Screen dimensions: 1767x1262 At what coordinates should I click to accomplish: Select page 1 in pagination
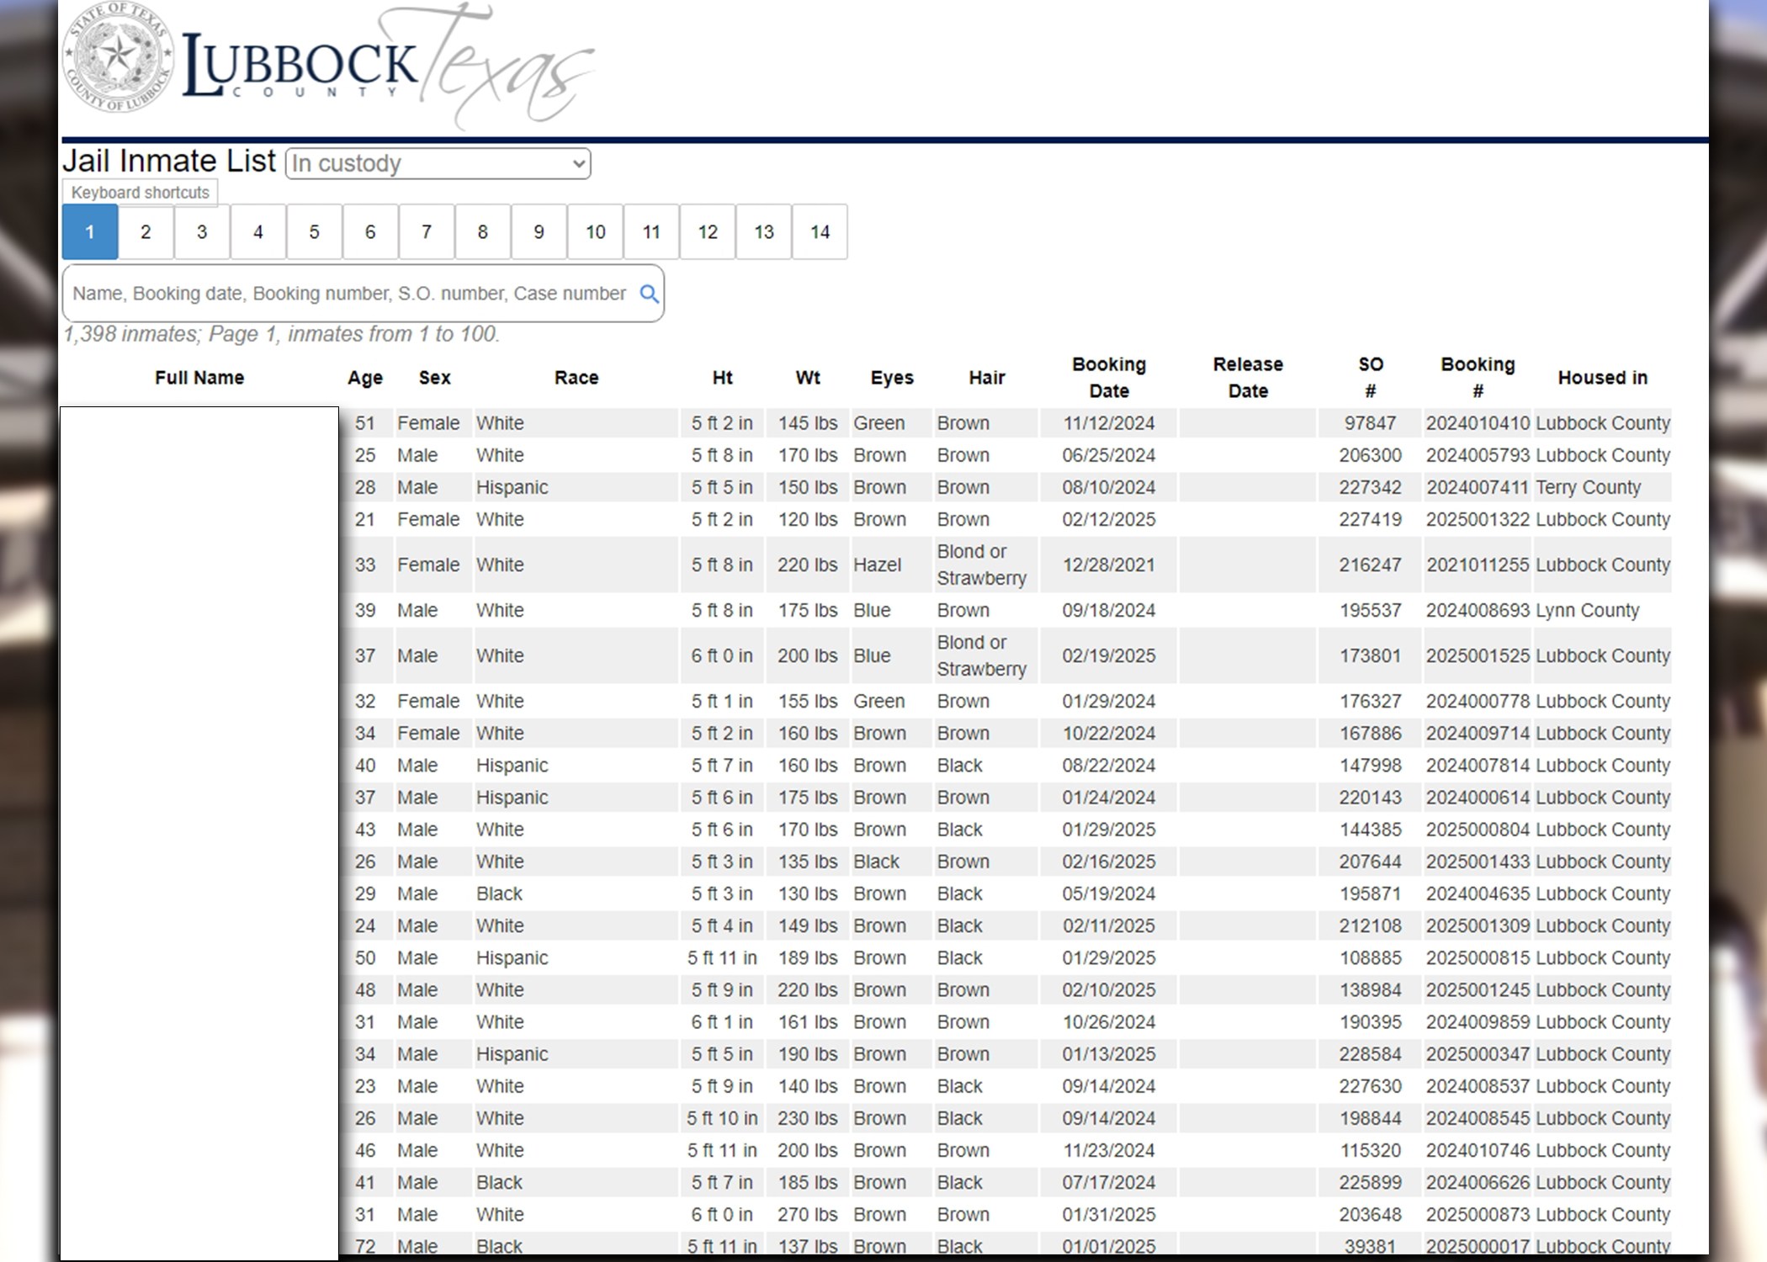click(90, 232)
